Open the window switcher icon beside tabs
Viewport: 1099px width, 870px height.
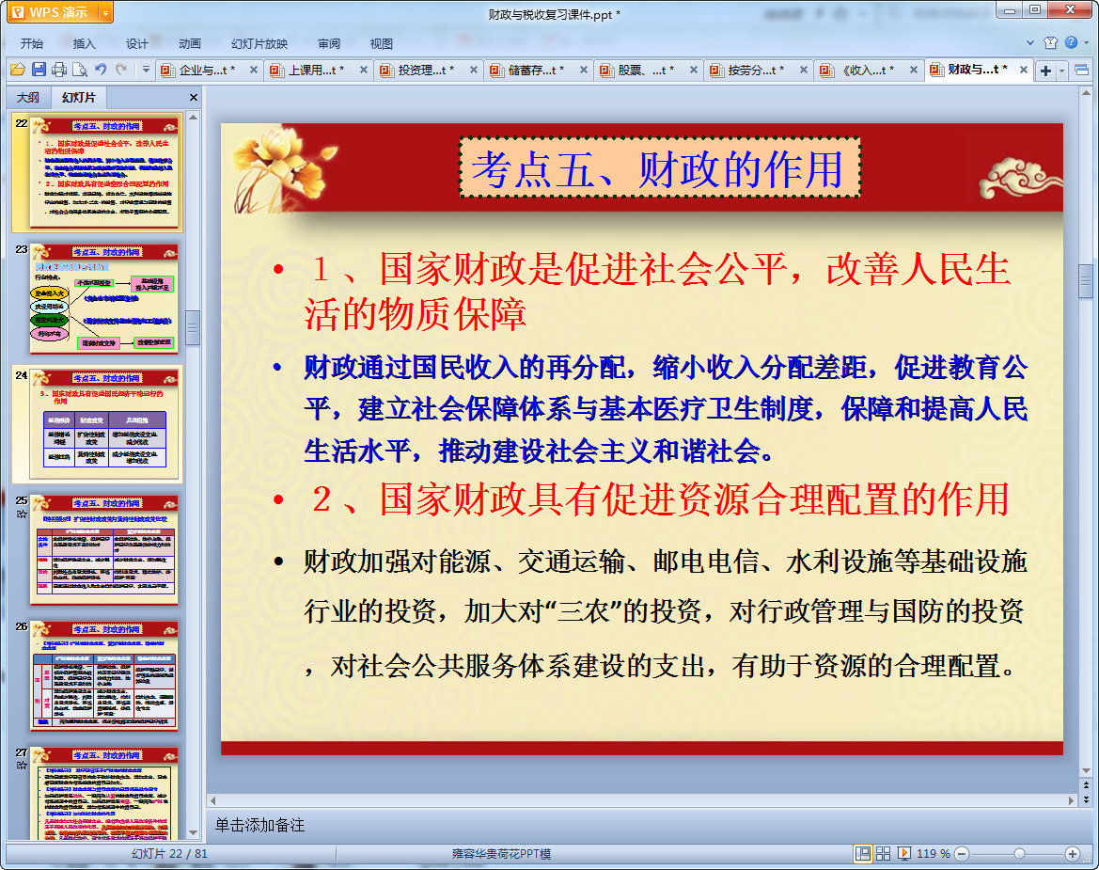[x=1081, y=71]
